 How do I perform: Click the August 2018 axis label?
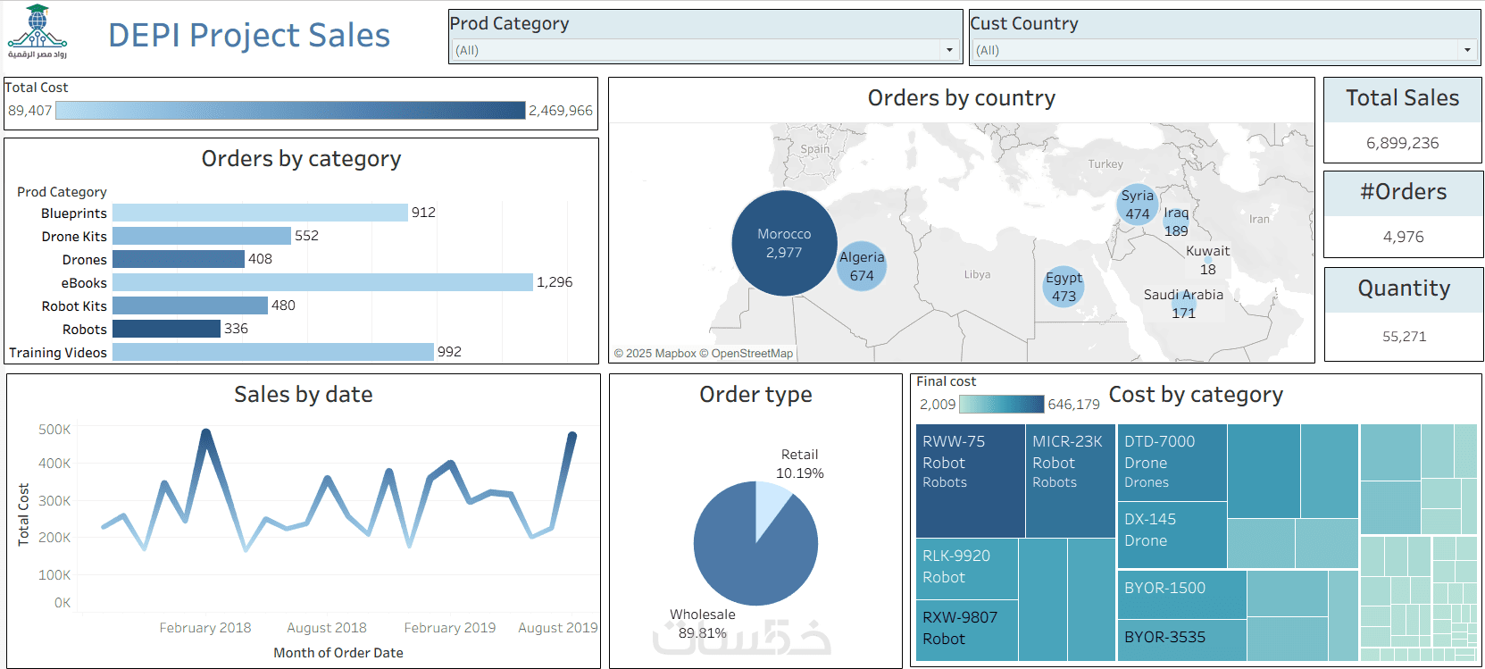(327, 628)
